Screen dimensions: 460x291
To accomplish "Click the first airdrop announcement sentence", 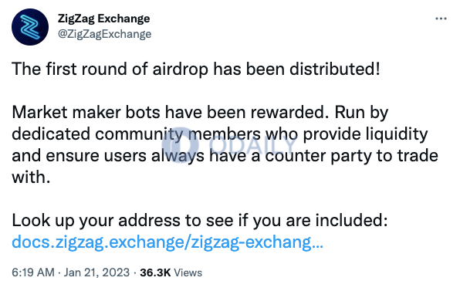I will tap(196, 69).
